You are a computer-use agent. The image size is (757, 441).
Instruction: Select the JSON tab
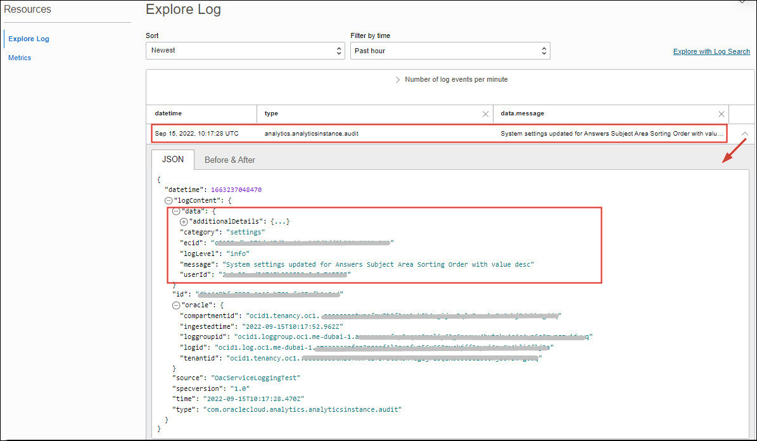point(172,160)
